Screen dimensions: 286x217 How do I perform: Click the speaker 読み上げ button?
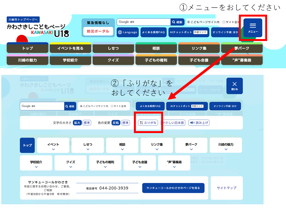coord(199,123)
